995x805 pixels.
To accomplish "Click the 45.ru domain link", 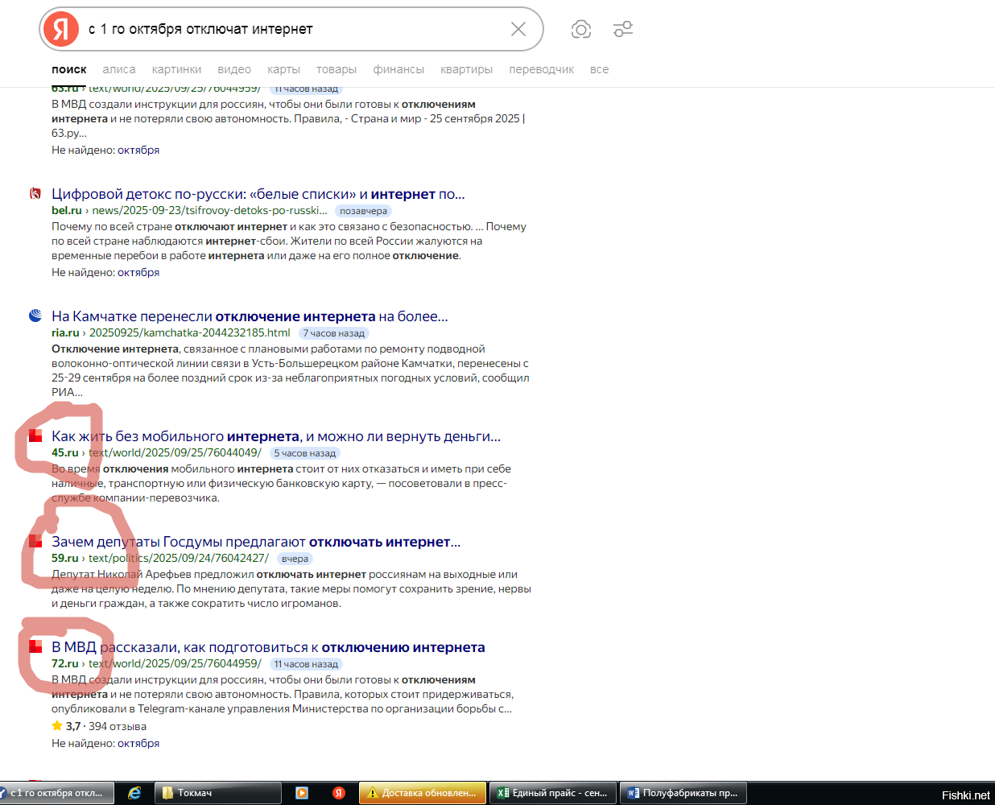I will 65,452.
